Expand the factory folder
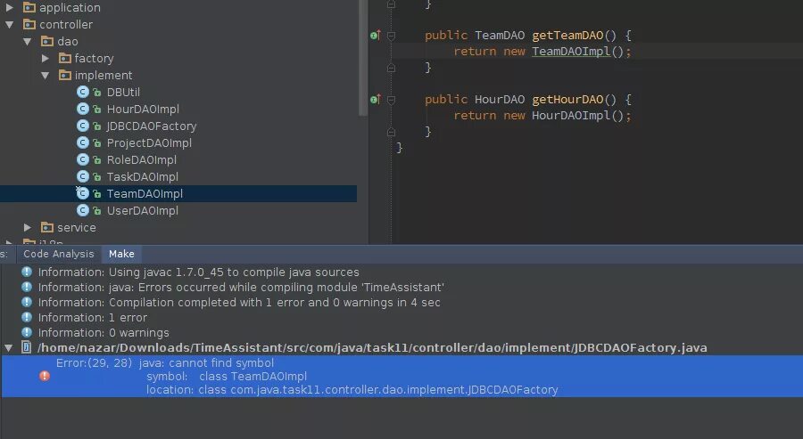803x439 pixels. (x=46, y=58)
